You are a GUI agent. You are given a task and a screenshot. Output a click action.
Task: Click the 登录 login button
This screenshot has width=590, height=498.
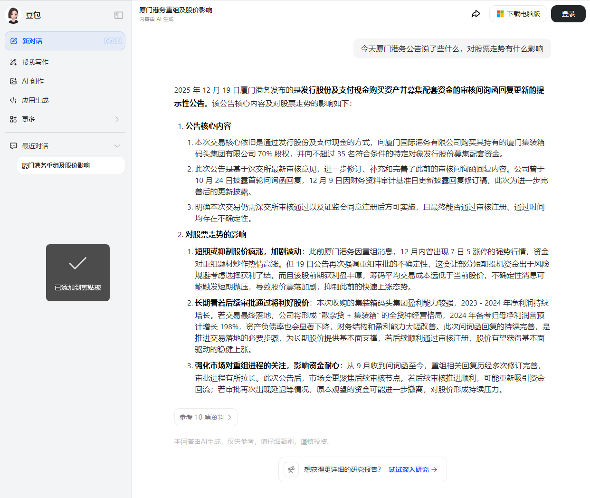coord(568,14)
